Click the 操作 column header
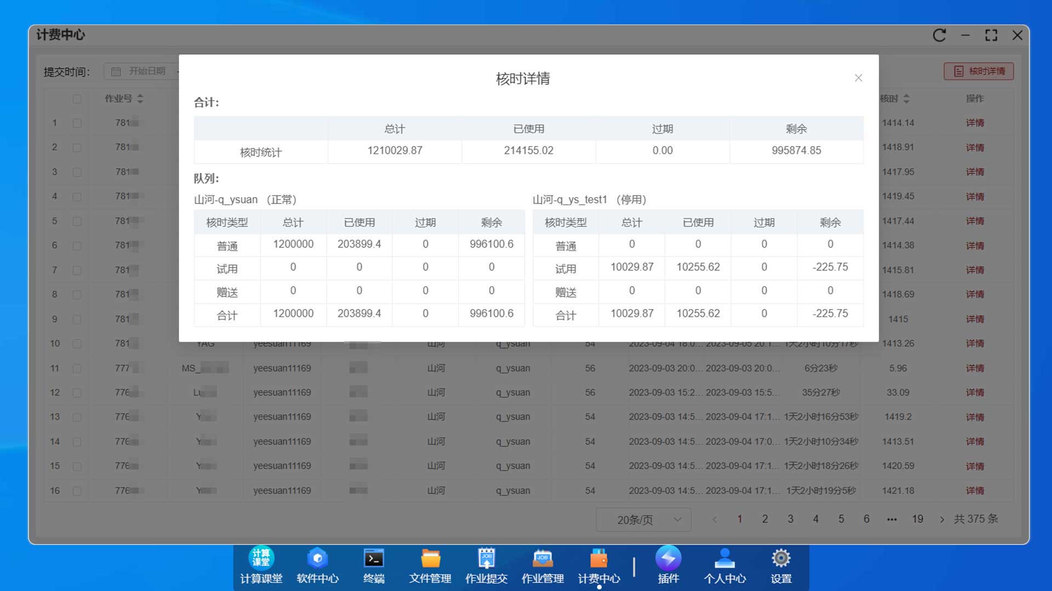 (x=975, y=99)
